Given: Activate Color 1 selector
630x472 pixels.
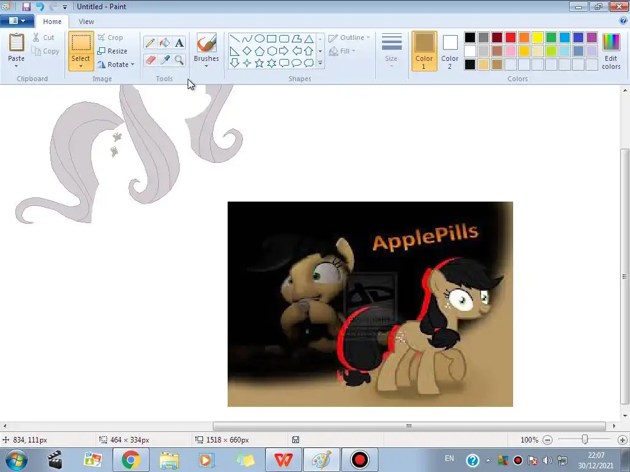Looking at the screenshot, I should pos(425,50).
